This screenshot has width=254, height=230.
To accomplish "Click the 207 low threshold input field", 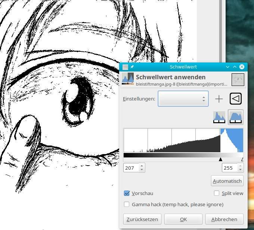I will tap(130, 168).
